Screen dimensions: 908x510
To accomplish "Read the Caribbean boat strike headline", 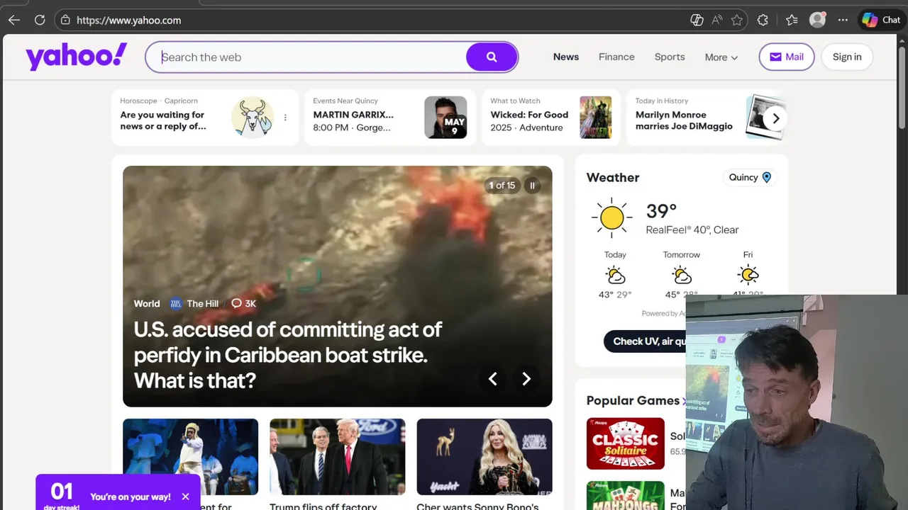I will click(x=288, y=355).
